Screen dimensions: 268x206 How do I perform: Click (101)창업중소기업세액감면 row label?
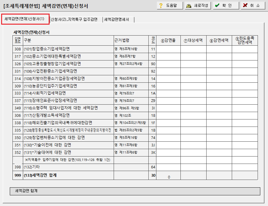click(x=47, y=49)
